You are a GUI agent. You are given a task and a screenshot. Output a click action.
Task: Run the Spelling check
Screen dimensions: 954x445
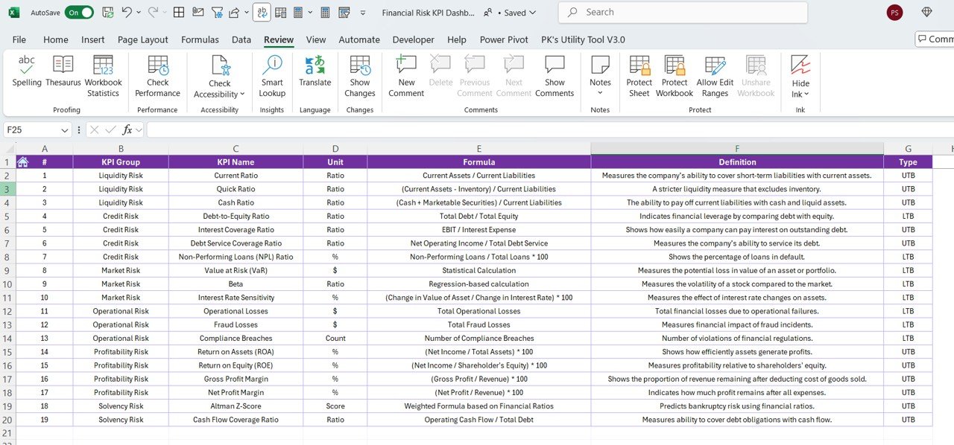click(x=27, y=71)
